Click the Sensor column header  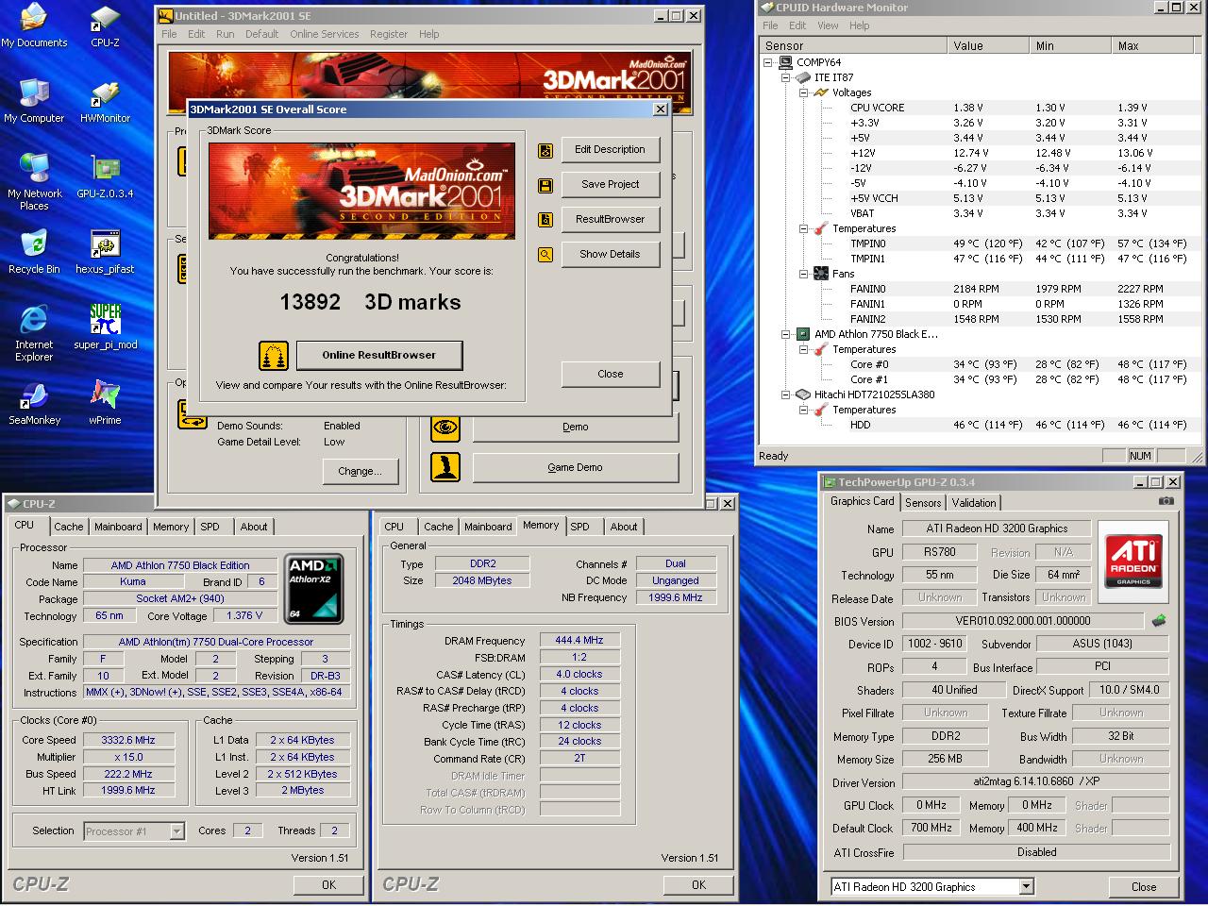853,45
